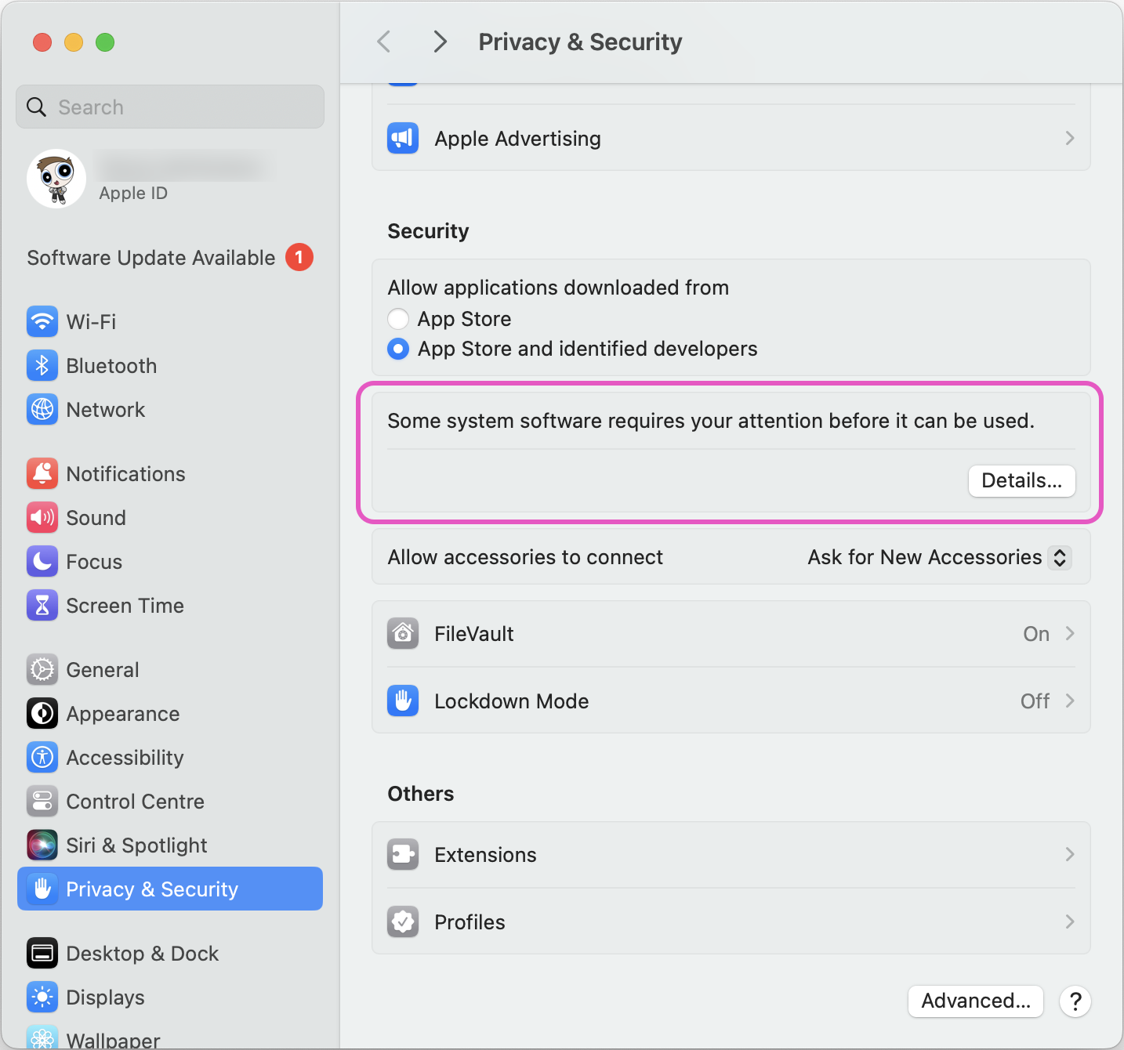
Task: Click the Lockdown Mode hand icon
Action: [402, 701]
